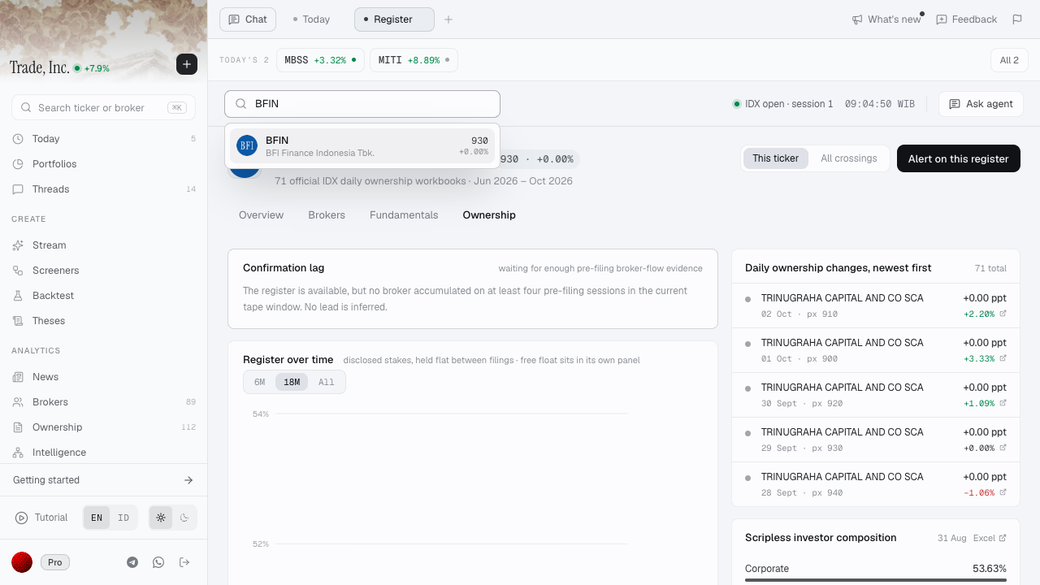Open Stream via its sparkle icon
This screenshot has width=1040, height=585.
click(18, 245)
